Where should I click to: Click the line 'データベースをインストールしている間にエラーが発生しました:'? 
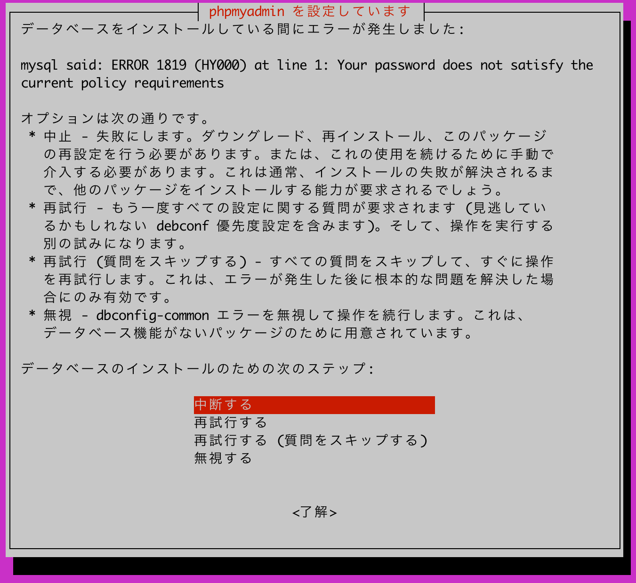click(x=243, y=29)
